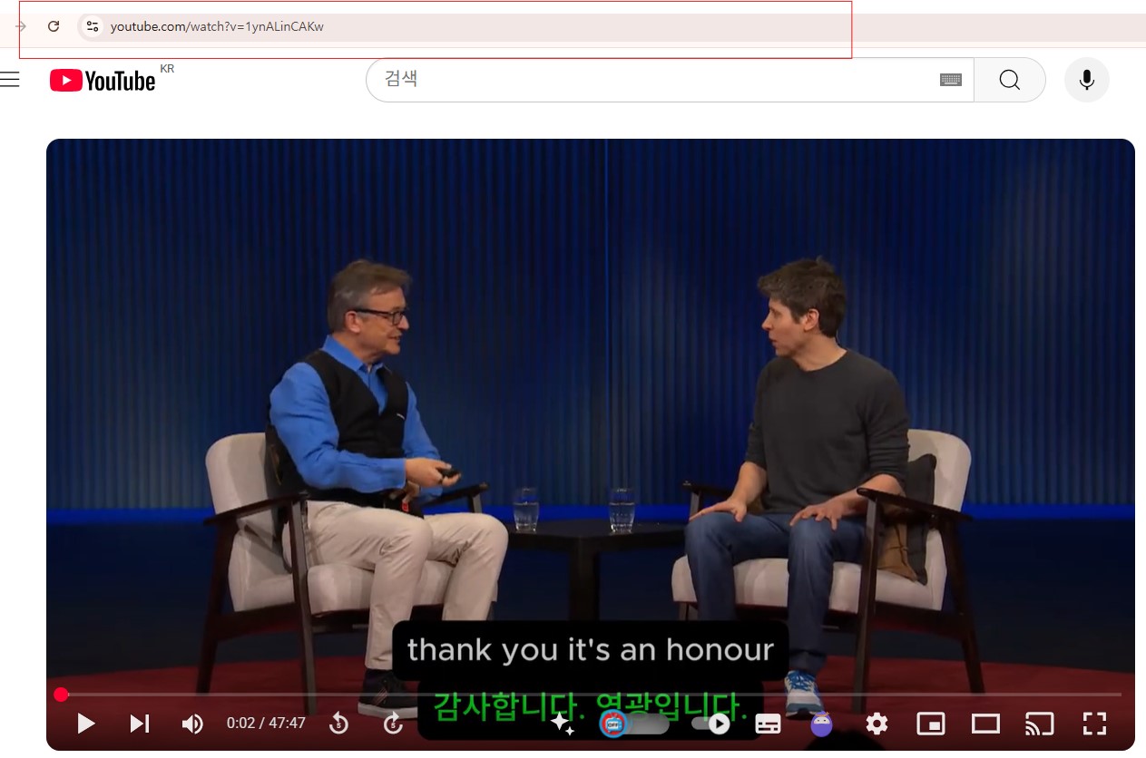Click the 0:02 / 47:47 time display

(x=266, y=724)
